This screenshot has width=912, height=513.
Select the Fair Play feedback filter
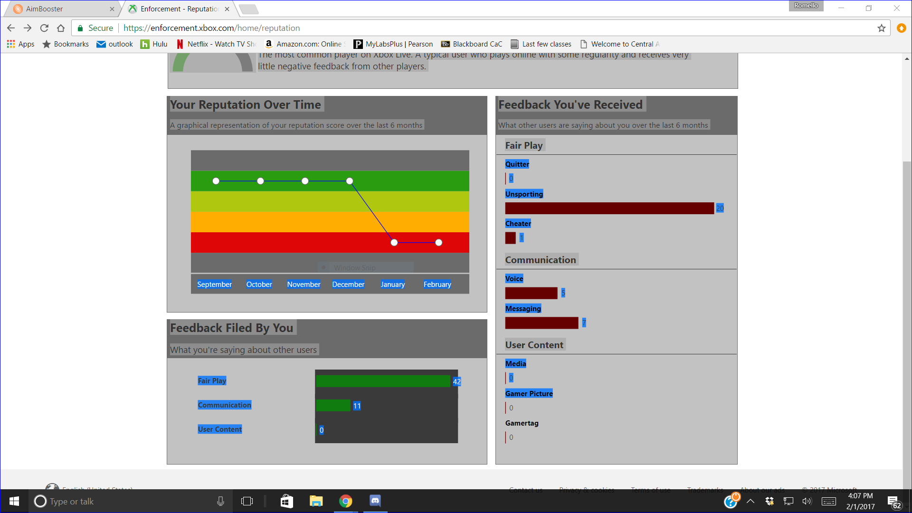(524, 145)
